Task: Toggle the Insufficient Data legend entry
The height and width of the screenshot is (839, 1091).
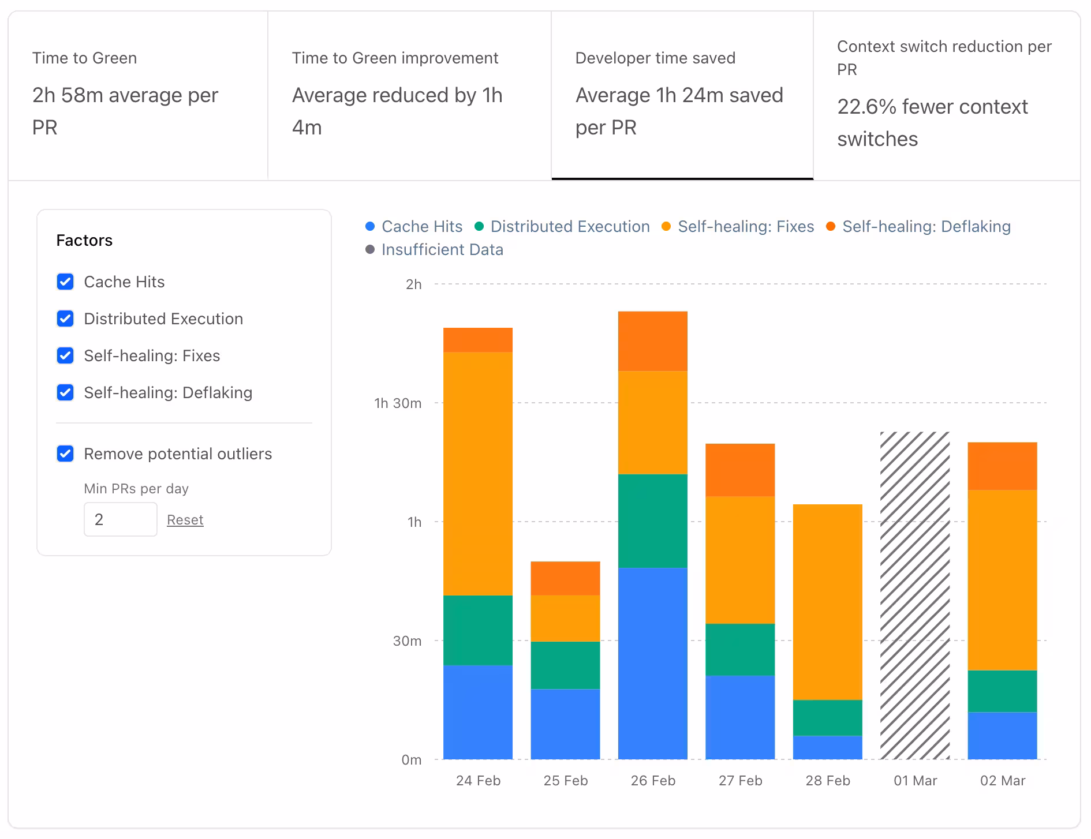Action: (442, 249)
